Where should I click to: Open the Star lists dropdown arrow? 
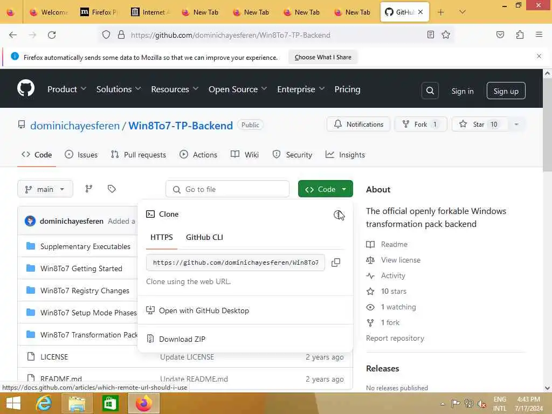tap(516, 125)
